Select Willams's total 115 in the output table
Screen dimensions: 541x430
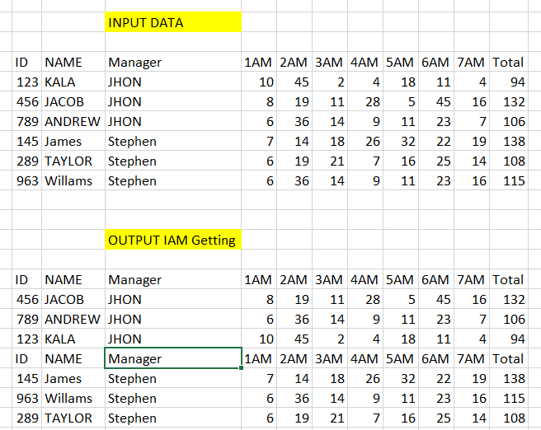(509, 398)
